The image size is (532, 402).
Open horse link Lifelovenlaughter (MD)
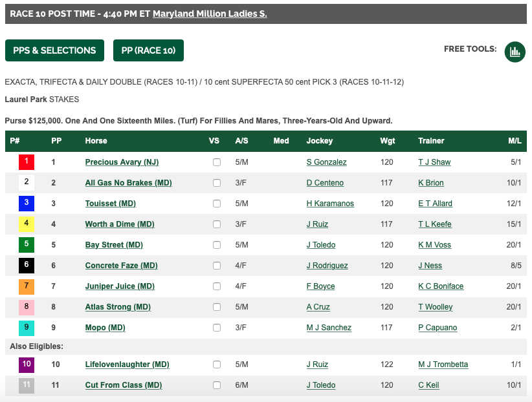(x=127, y=365)
